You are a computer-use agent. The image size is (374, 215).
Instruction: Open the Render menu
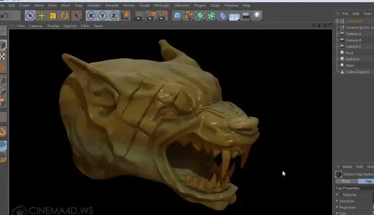point(129,5)
